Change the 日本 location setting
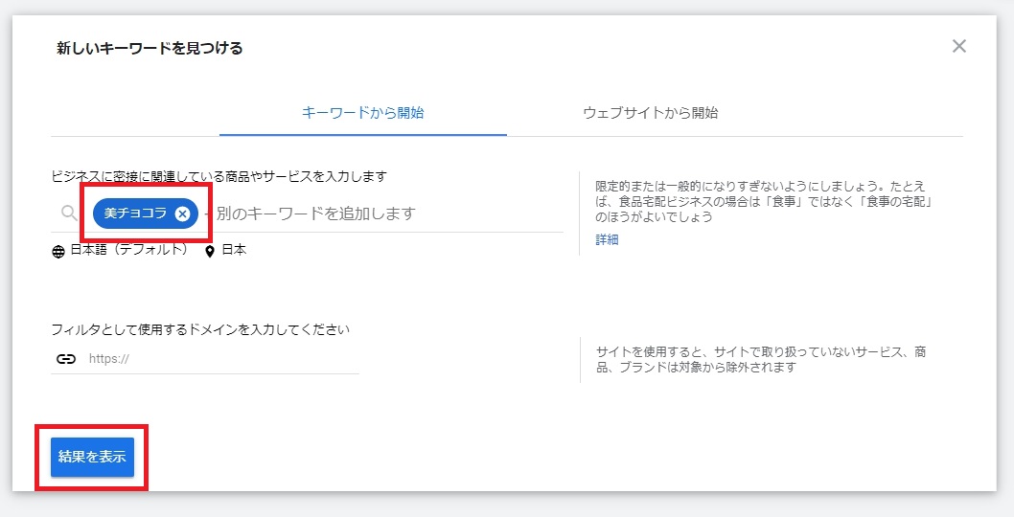The height and width of the screenshot is (517, 1014). (234, 250)
